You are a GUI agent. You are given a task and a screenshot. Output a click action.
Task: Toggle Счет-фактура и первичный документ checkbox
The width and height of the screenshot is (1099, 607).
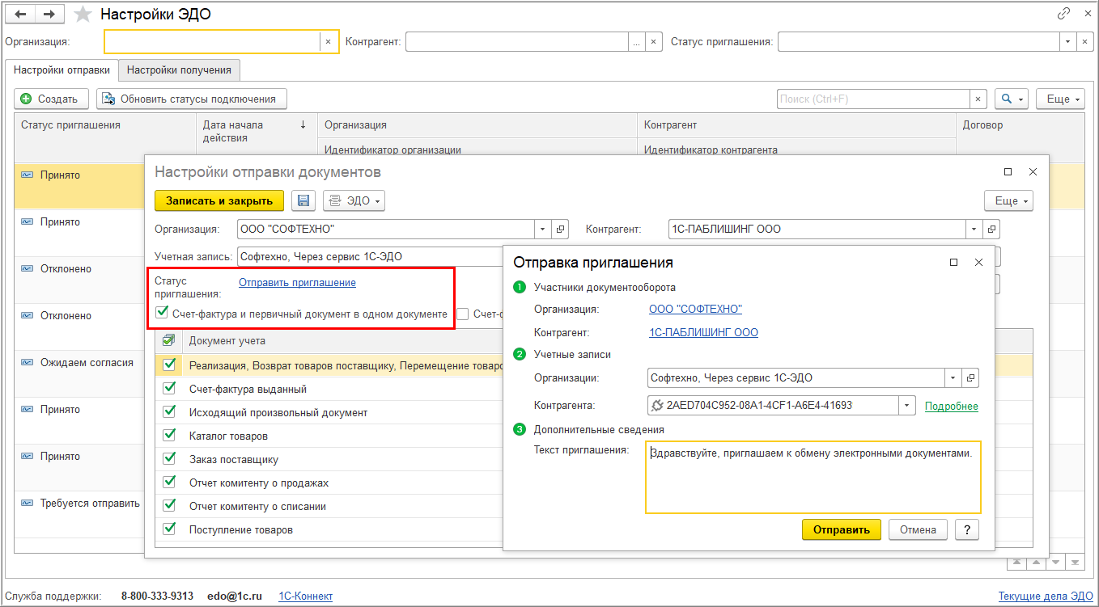[163, 313]
